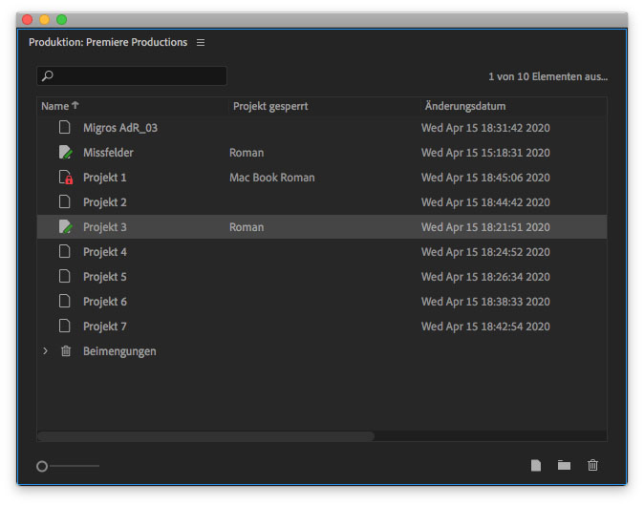Click the Projekt 2 file icon
644x506 pixels.
[64, 201]
